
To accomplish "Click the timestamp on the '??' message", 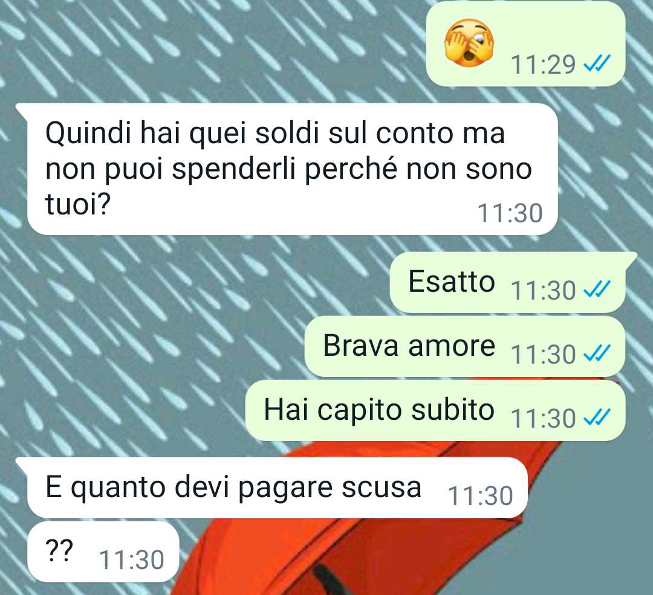I will (x=132, y=559).
